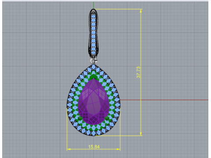Select the elongated bail with blue stones
Image resolution: width=211 pixels, height=158 pixels.
[x=93, y=33]
